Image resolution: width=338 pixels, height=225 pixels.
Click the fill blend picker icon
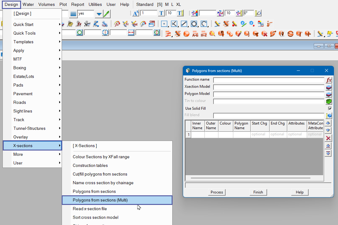click(329, 116)
